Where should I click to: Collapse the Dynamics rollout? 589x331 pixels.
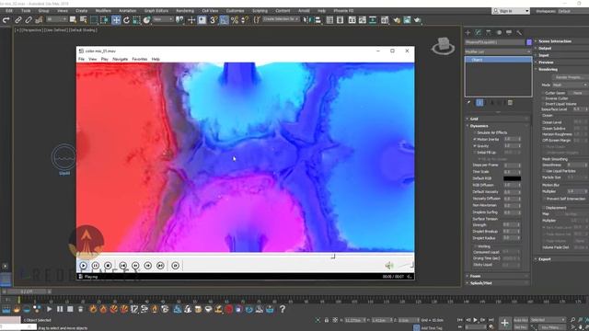coord(498,126)
